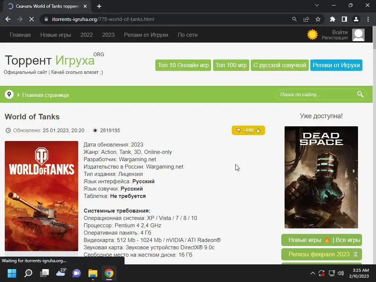Click the World of Tanks heading
This screenshot has height=282, width=376.
point(32,116)
